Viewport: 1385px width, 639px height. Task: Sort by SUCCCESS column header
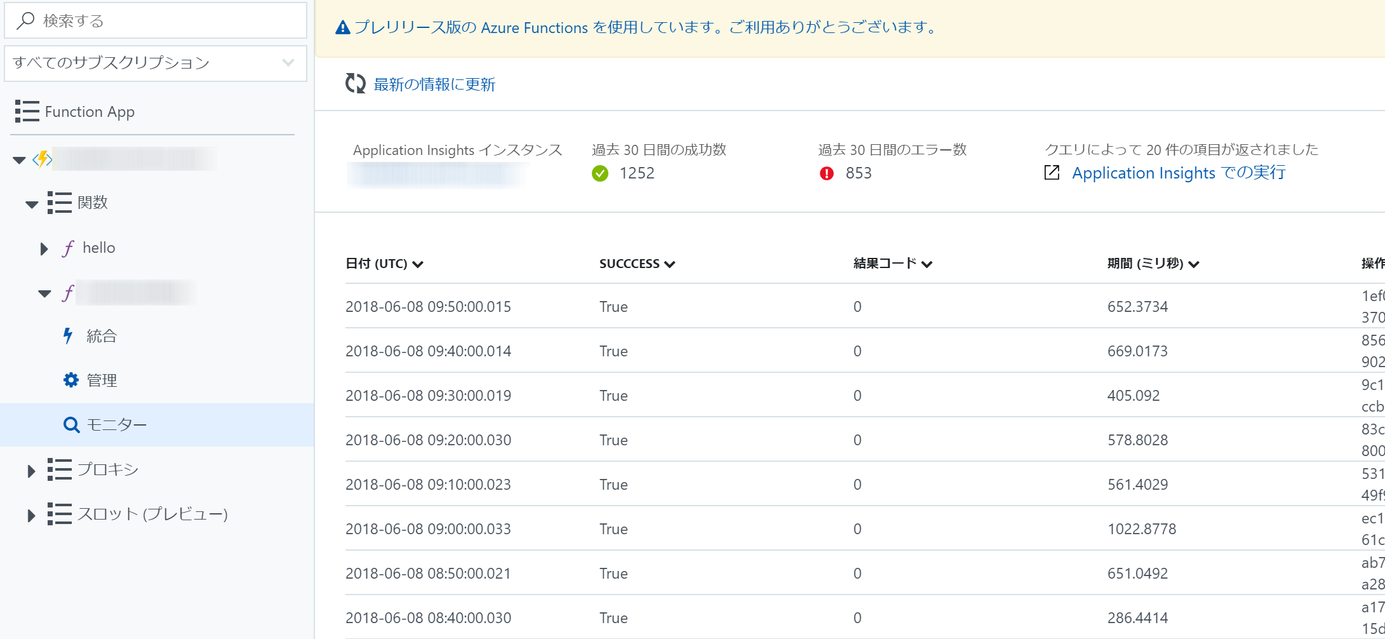tap(637, 264)
